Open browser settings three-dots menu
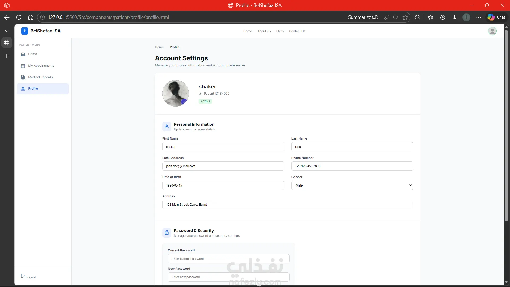510x287 pixels. point(478,17)
